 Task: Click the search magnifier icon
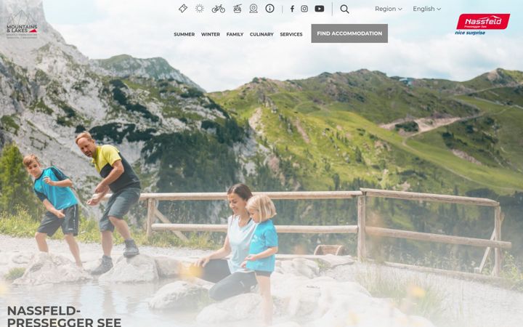click(344, 9)
